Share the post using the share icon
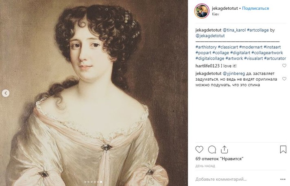 (224, 150)
